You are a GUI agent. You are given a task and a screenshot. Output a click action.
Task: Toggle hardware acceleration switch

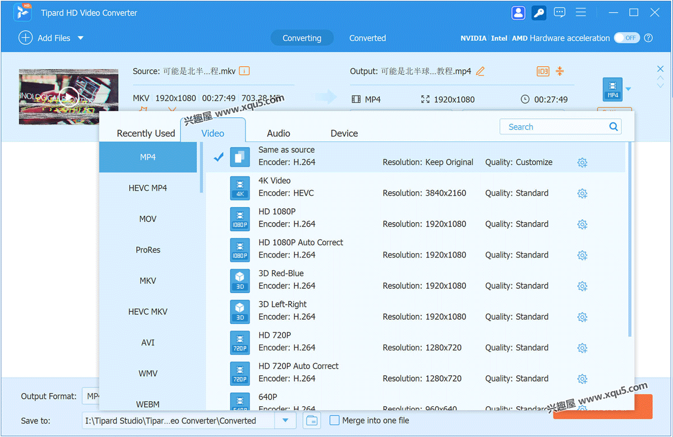626,38
